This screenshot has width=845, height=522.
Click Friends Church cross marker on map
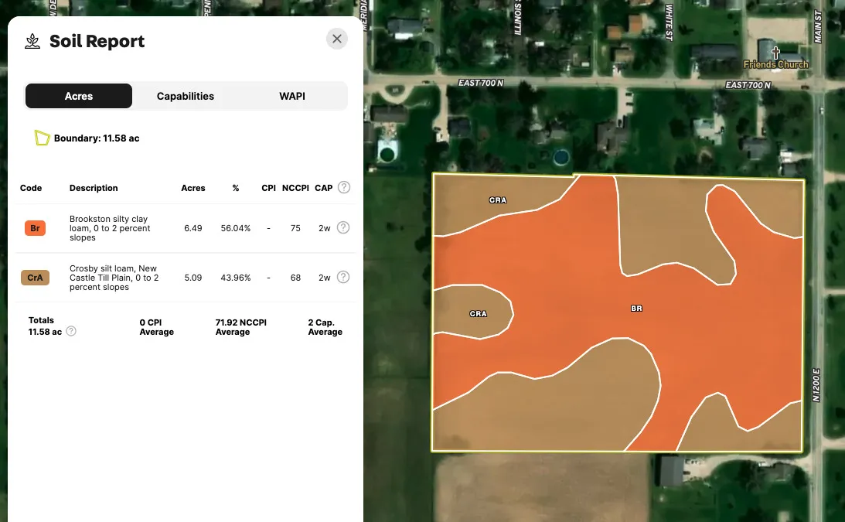click(x=775, y=53)
